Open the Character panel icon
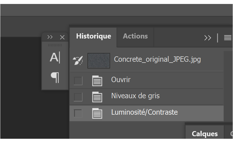The image size is (233, 143). click(x=55, y=58)
